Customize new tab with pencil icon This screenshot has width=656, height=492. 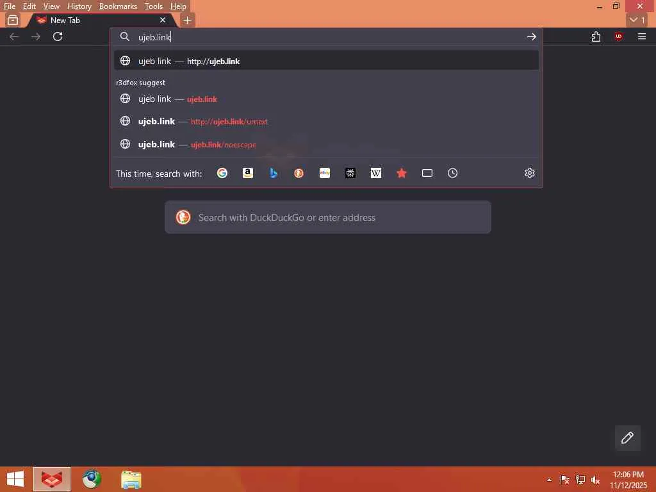tap(627, 438)
